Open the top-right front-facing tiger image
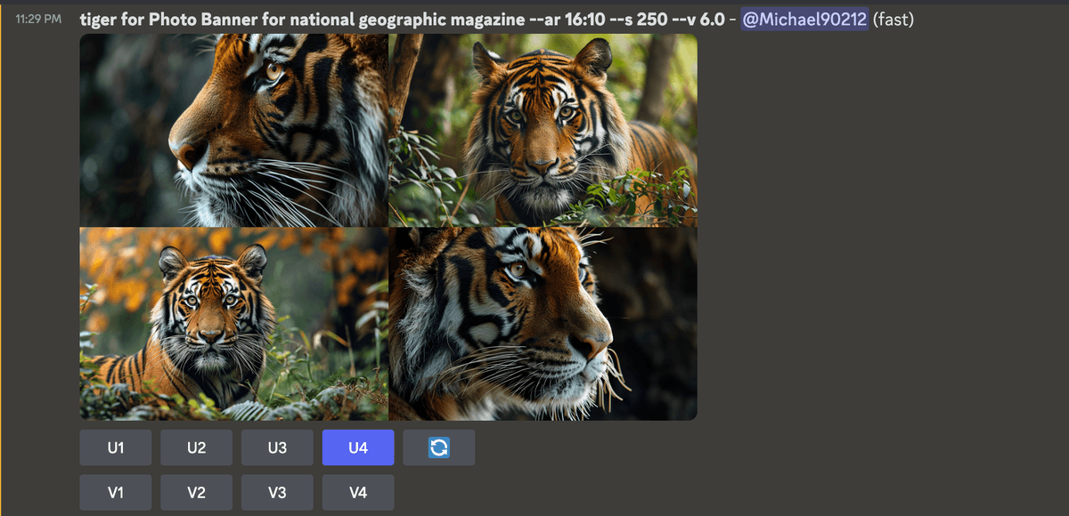This screenshot has height=516, width=1069. 543,130
